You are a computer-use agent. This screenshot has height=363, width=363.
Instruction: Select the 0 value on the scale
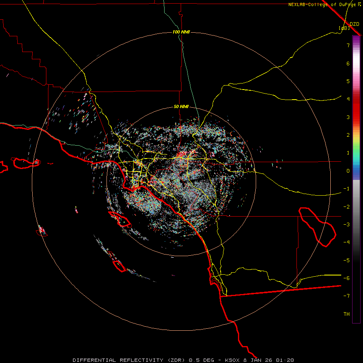348,171
